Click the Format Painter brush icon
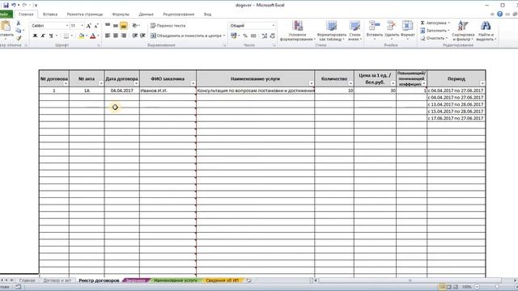Viewport: 518px width, 291px height. [19, 38]
